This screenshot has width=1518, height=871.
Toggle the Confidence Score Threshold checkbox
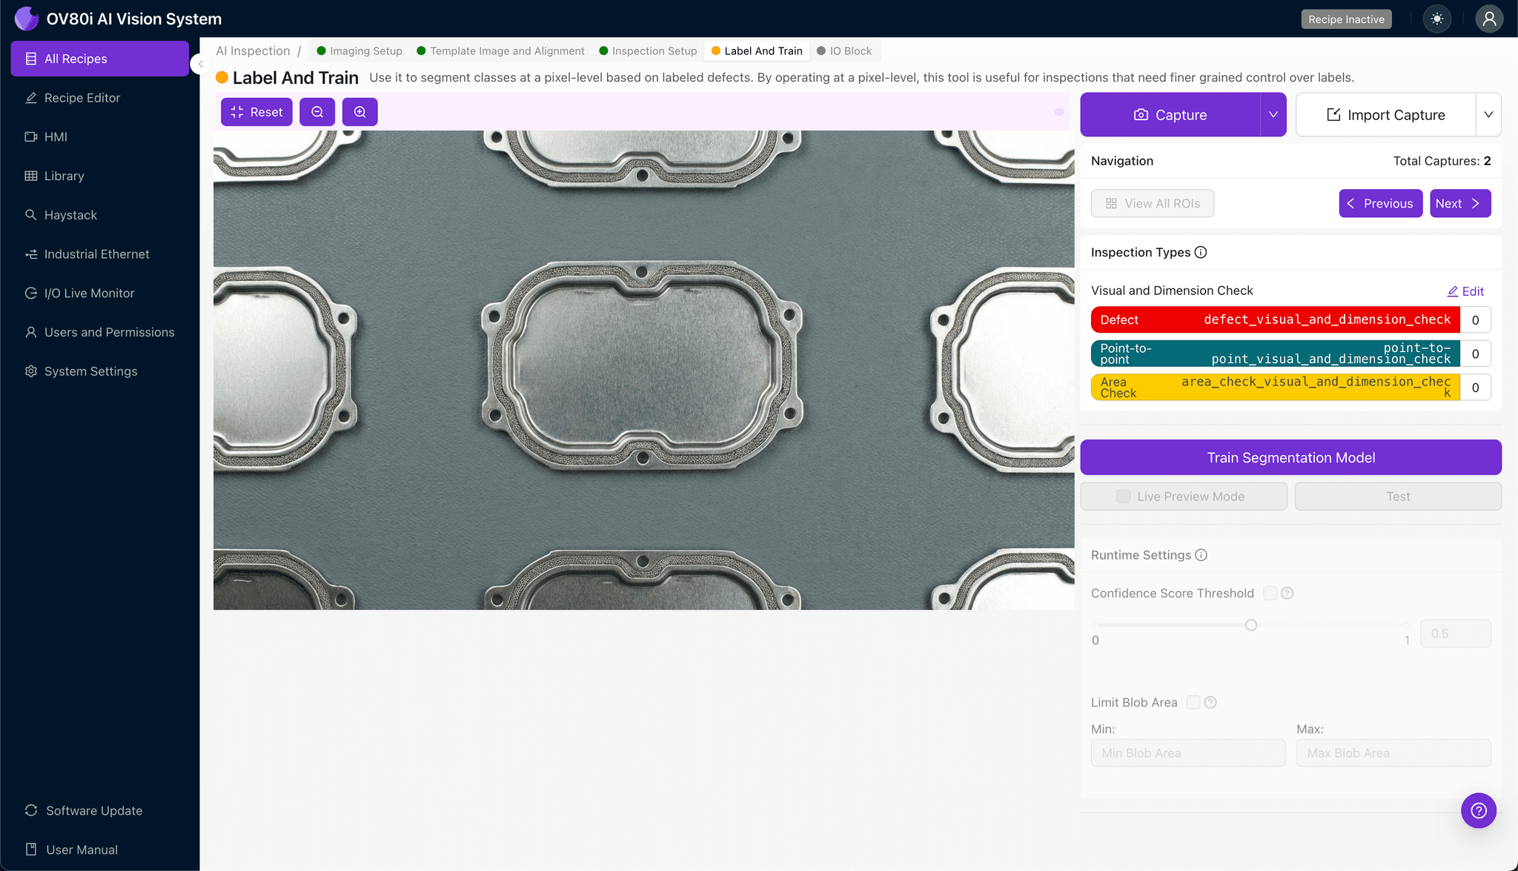click(x=1270, y=593)
